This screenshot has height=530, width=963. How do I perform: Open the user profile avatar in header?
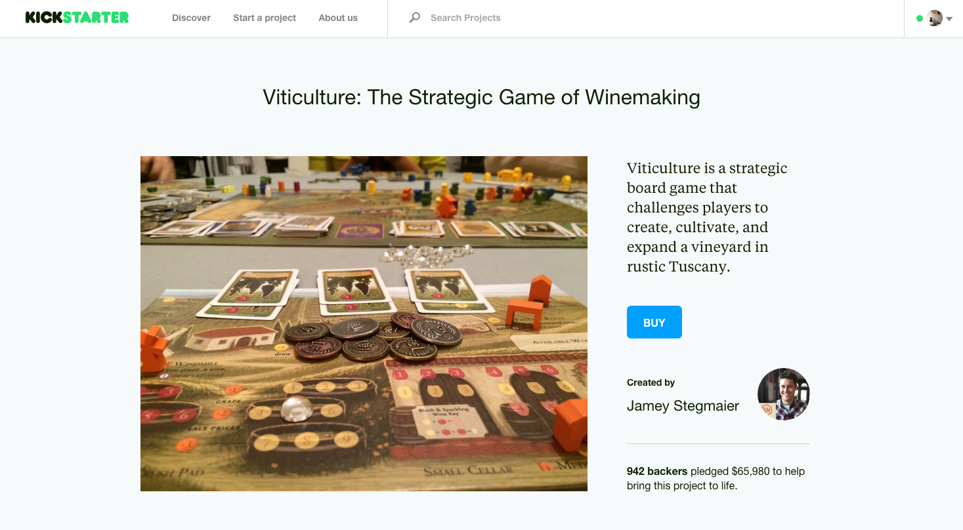click(935, 18)
